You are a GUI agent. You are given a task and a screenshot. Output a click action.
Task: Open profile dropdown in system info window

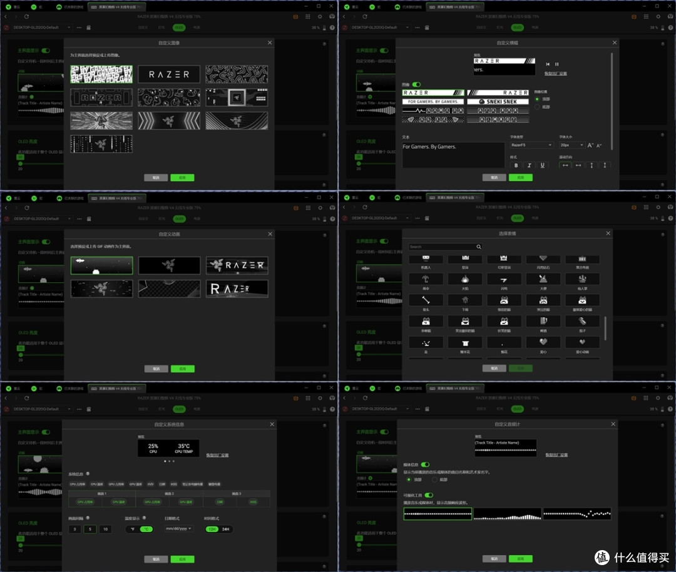pyautogui.click(x=42, y=409)
